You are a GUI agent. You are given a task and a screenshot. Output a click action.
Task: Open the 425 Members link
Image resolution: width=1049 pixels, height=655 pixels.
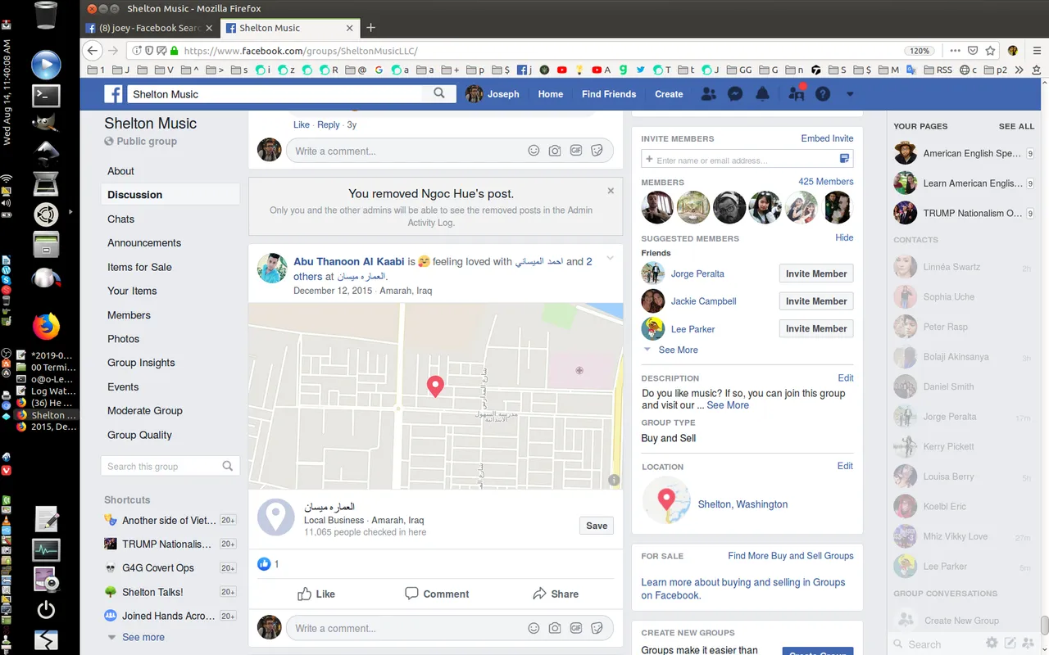pyautogui.click(x=826, y=182)
